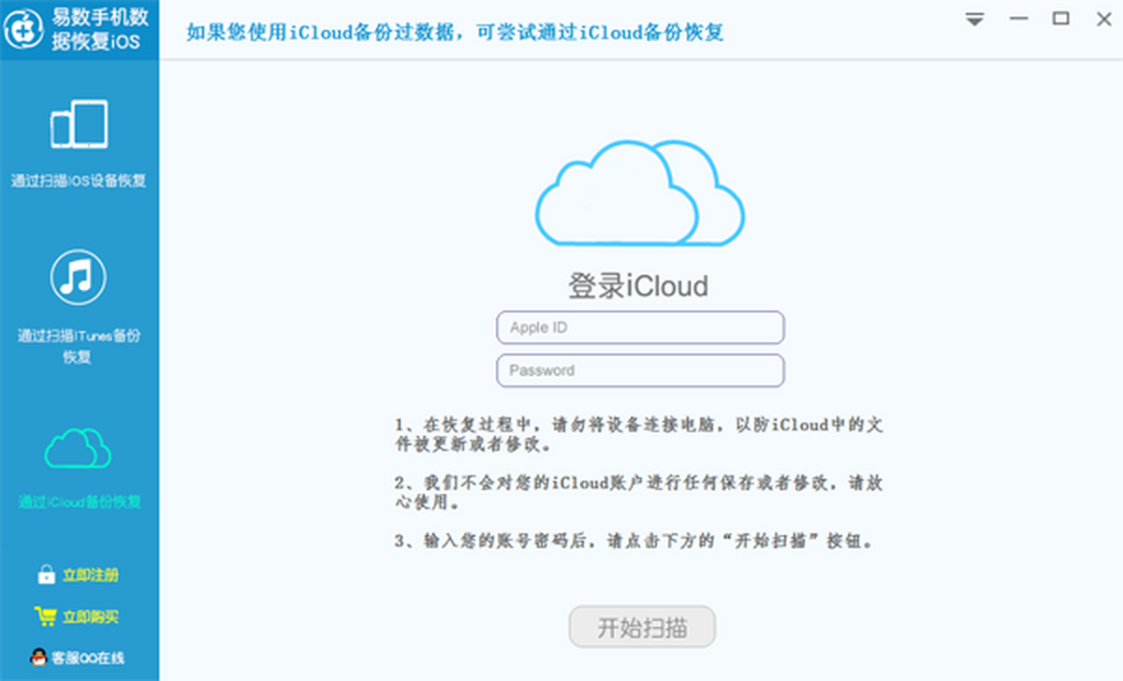Minimize the application window
The width and height of the screenshot is (1123, 681).
[x=1018, y=20]
